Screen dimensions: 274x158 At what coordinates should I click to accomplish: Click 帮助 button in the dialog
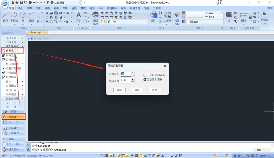pyautogui.click(x=155, y=90)
